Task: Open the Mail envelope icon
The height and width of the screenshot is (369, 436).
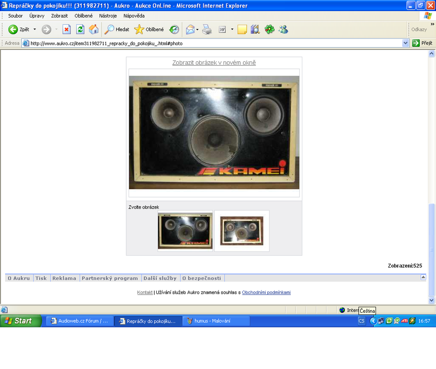Action: tap(190, 30)
